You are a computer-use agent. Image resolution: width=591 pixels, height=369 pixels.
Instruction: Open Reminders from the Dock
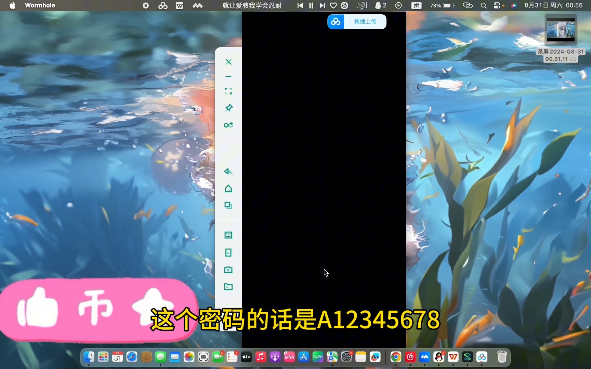[232, 357]
